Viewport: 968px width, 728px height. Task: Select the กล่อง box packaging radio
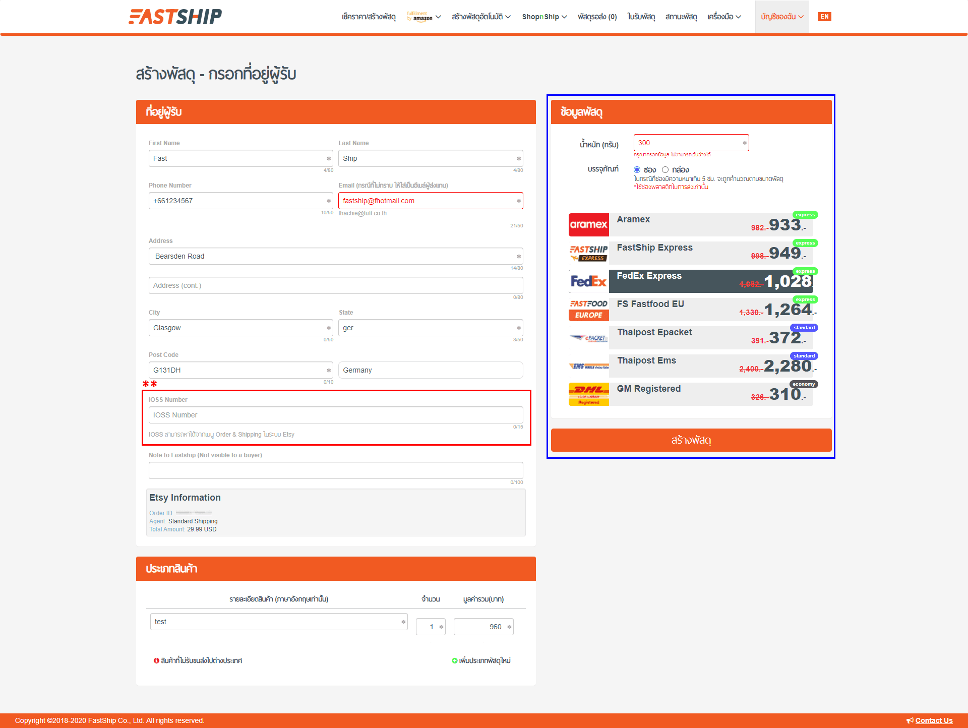[x=665, y=170]
